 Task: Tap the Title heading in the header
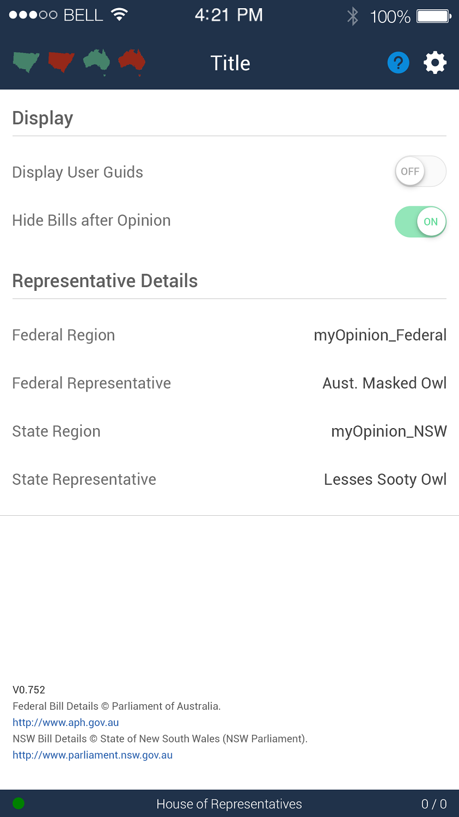point(230,63)
